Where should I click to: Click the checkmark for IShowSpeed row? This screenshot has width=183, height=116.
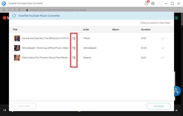click(x=163, y=48)
